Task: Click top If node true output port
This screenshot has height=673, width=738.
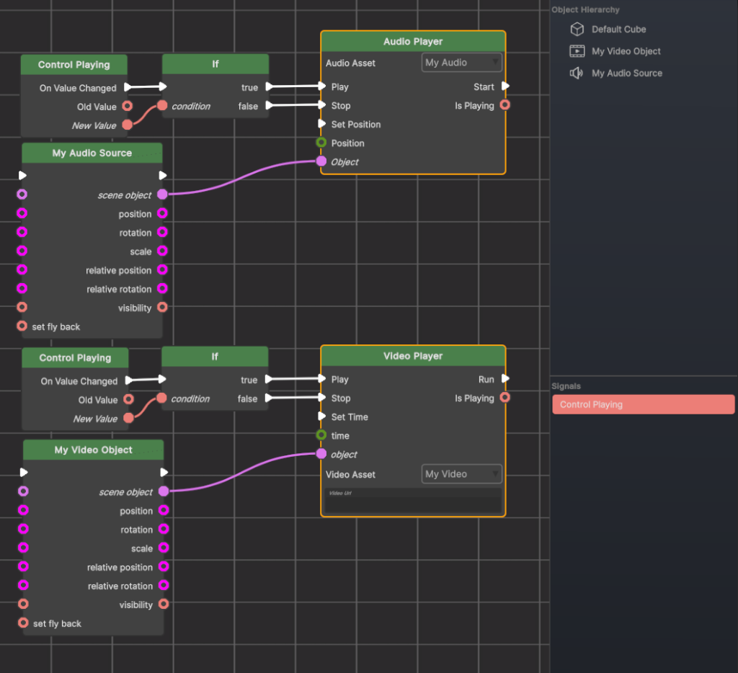Action: coord(270,86)
